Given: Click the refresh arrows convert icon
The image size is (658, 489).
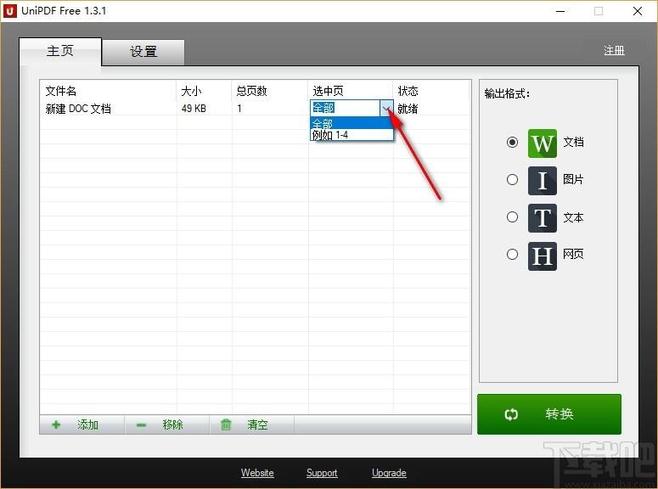Looking at the screenshot, I should (511, 414).
